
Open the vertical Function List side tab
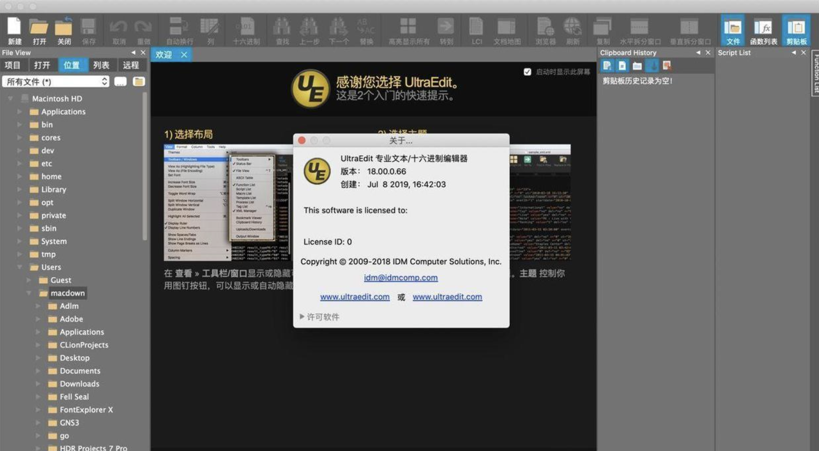[x=815, y=74]
